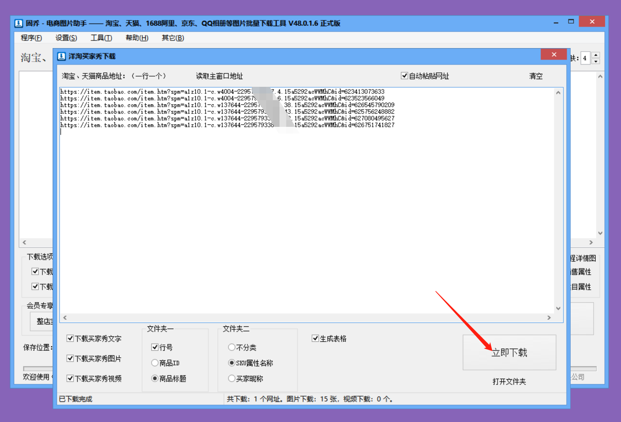Maximize the main 固乔 window
This screenshot has width=621, height=422.
[571, 21]
